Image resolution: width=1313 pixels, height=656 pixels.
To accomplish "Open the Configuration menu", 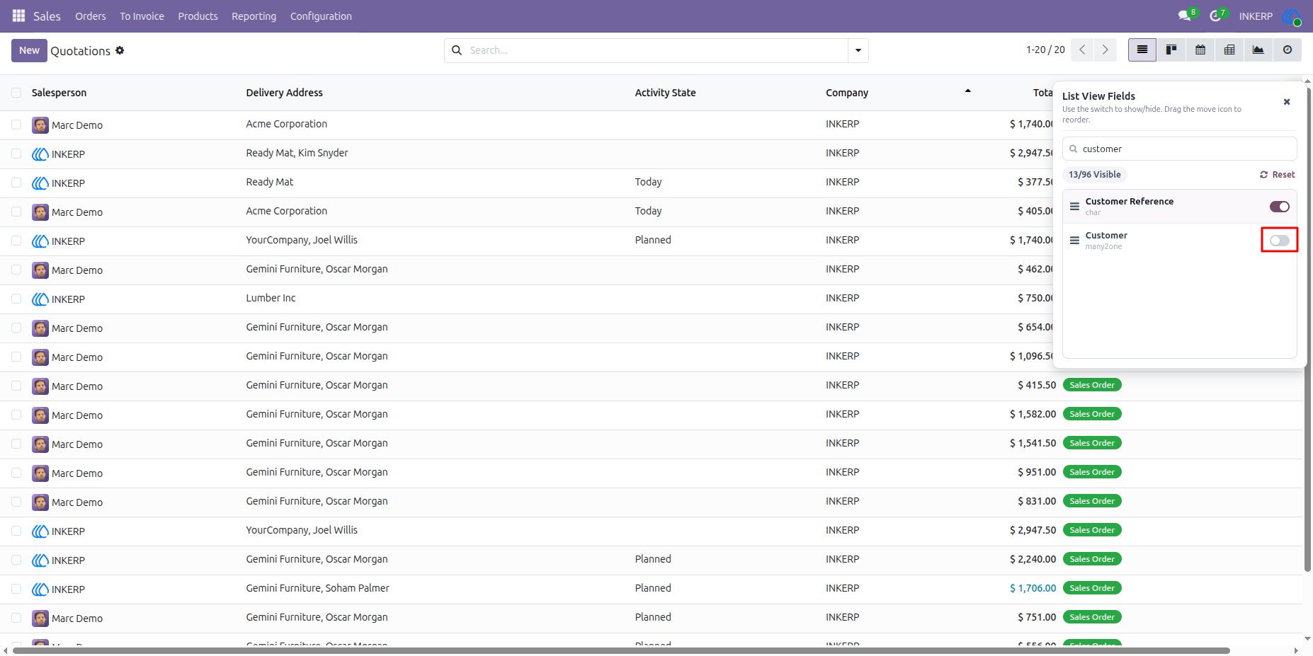I will pyautogui.click(x=321, y=16).
